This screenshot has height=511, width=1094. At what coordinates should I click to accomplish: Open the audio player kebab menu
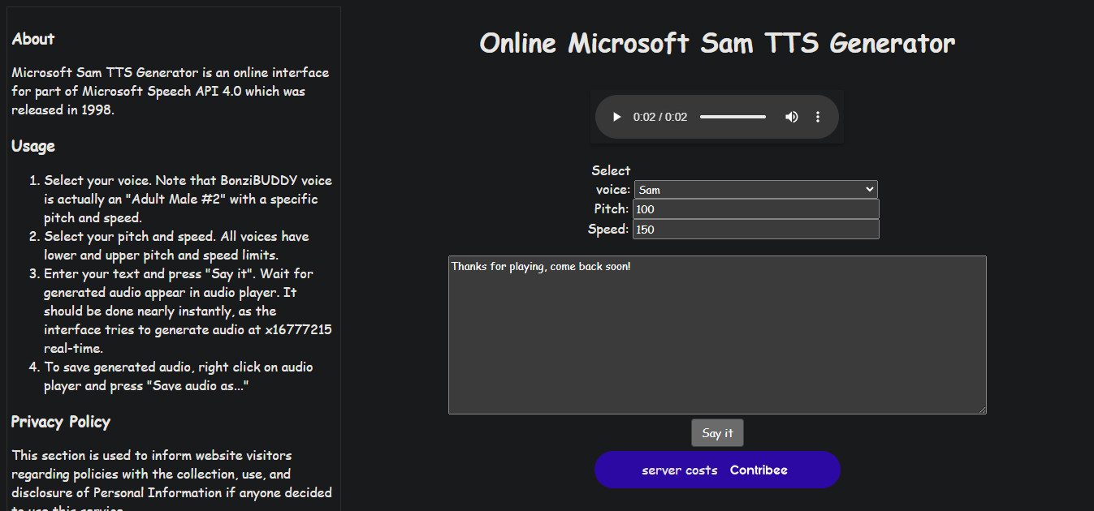pos(818,116)
